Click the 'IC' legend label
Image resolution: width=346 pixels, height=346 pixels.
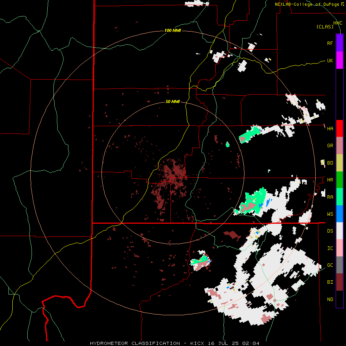[330, 248]
